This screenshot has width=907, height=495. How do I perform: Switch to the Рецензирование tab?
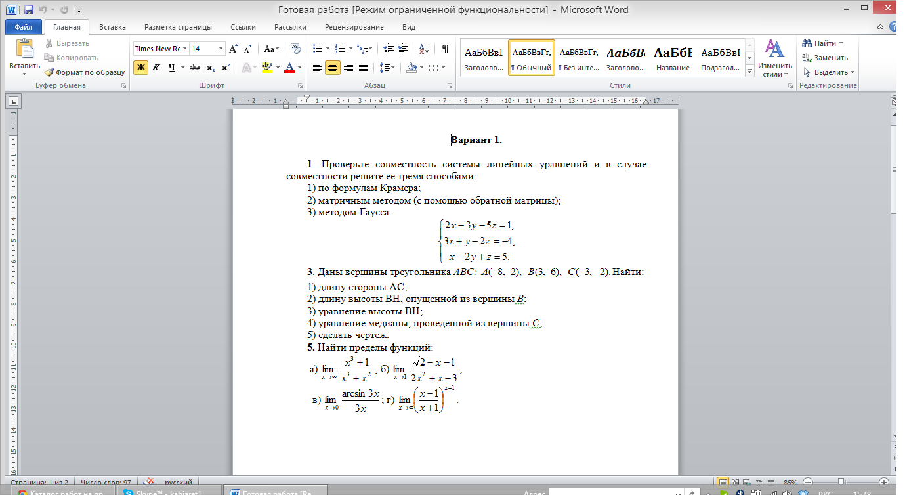354,27
